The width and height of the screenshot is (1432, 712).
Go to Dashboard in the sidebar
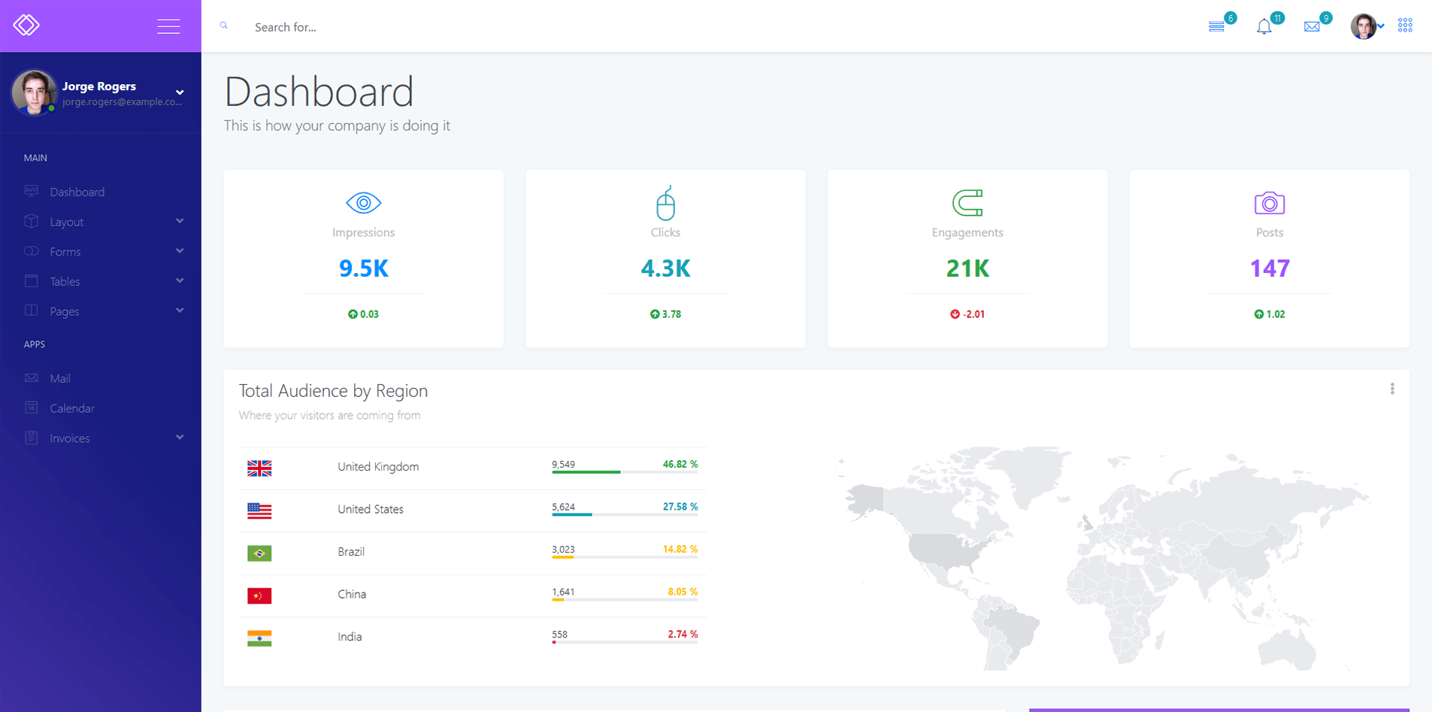tap(77, 192)
